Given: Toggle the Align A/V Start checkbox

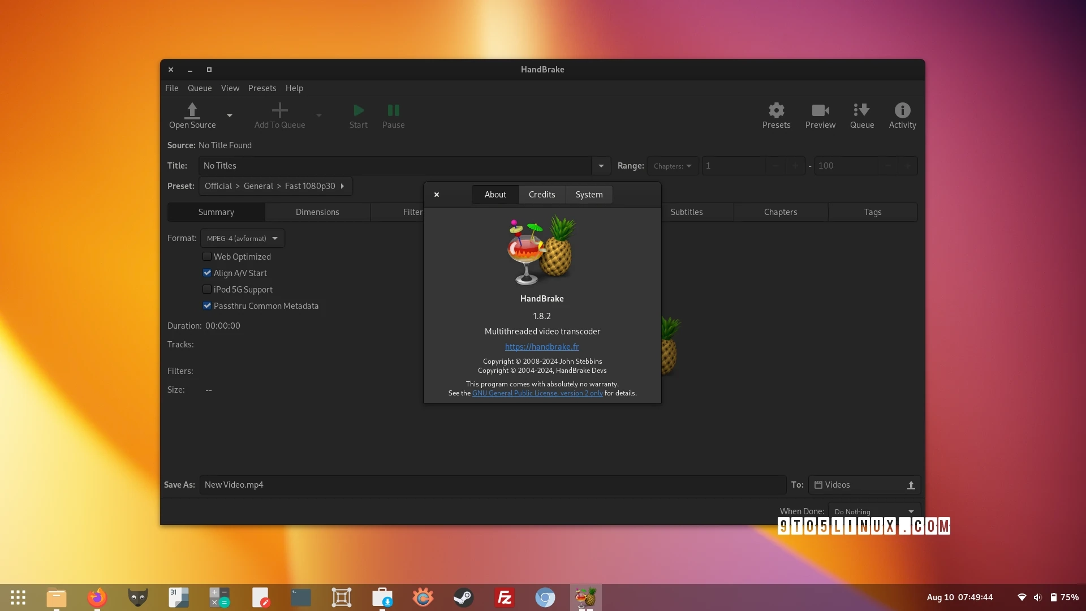Looking at the screenshot, I should (x=208, y=272).
